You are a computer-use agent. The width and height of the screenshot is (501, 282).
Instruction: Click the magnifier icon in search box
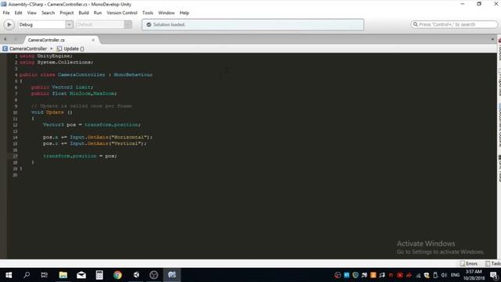tap(416, 24)
